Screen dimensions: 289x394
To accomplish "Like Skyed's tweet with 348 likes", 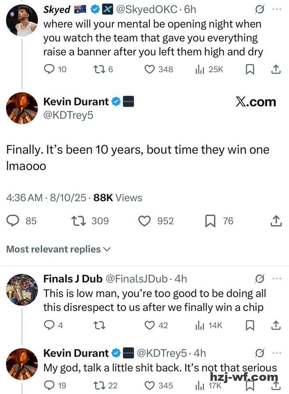I will [150, 69].
